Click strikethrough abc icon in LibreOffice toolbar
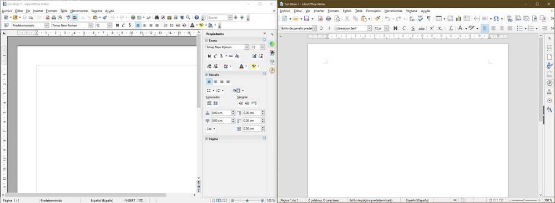Image resolution: width=555 pixels, height=203 pixels. [x=421, y=28]
